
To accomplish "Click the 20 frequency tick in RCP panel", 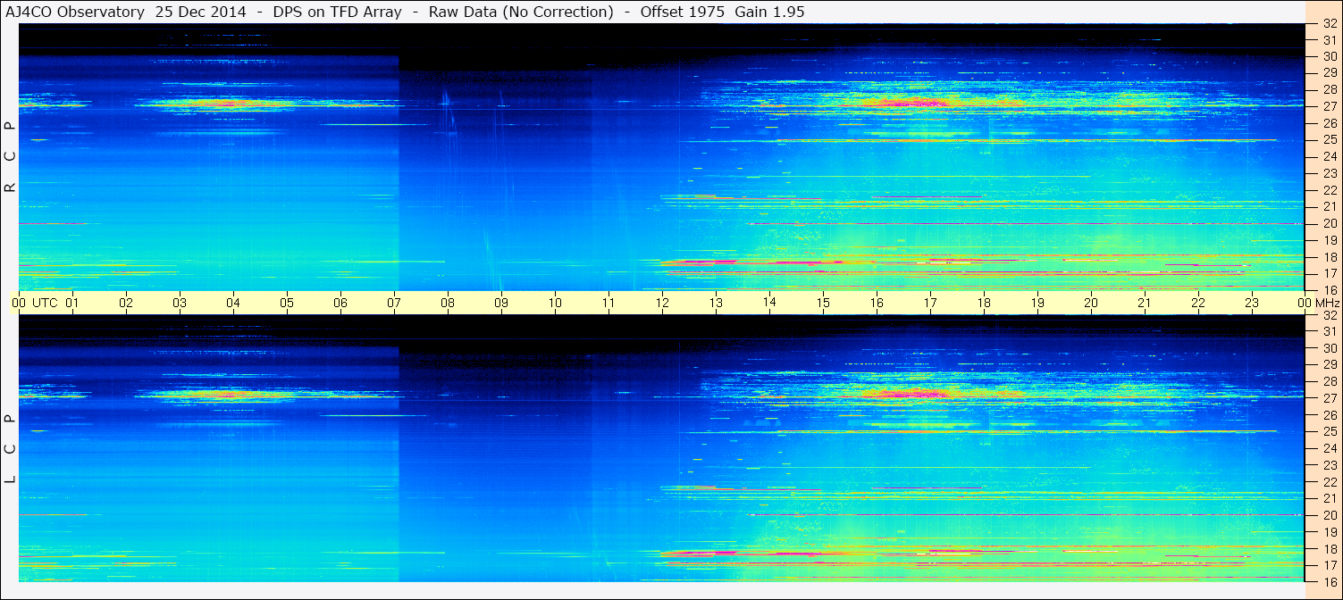I will 1330,223.
